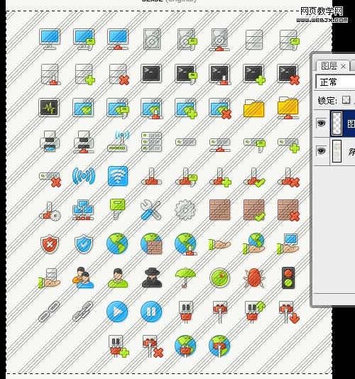Viewport: 355px width, 379px height.
Task: Click the plain yellow folder icon
Action: coord(253,108)
